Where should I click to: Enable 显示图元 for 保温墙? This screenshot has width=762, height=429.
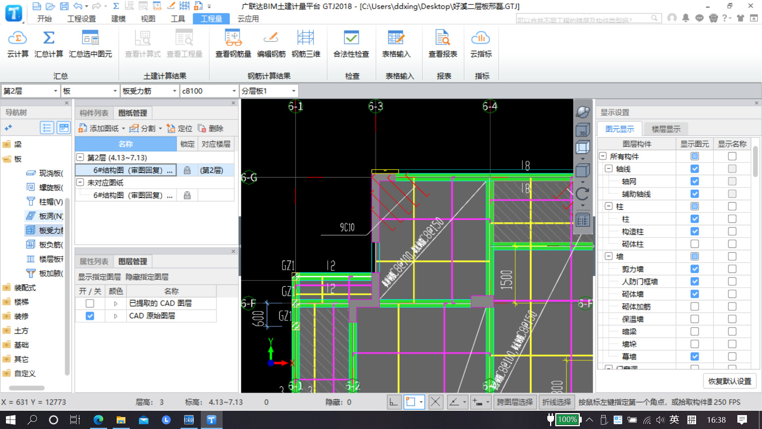coord(695,319)
